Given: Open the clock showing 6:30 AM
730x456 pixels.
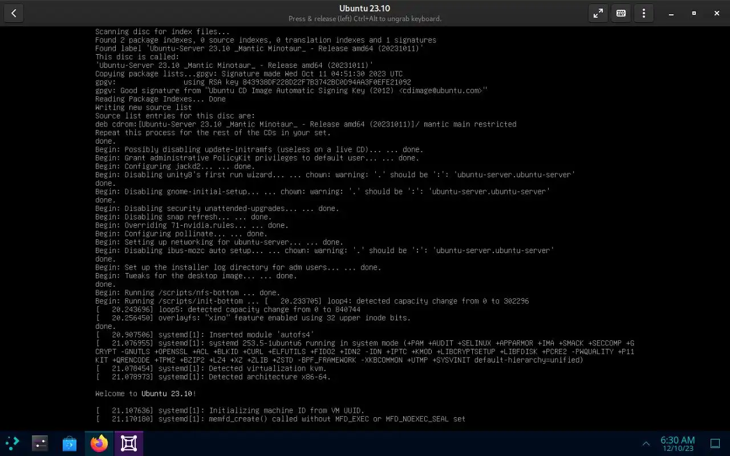Looking at the screenshot, I should point(678,443).
